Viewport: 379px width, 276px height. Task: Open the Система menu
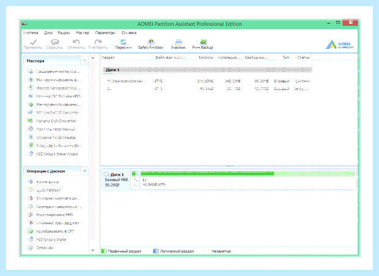click(31, 32)
